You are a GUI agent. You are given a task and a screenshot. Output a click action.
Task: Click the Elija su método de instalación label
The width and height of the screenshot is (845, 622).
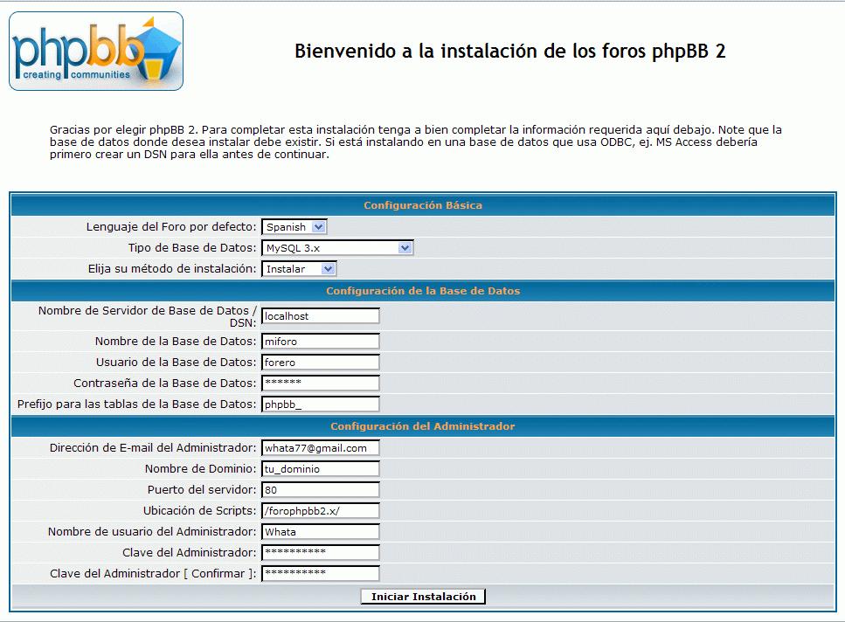click(x=172, y=269)
